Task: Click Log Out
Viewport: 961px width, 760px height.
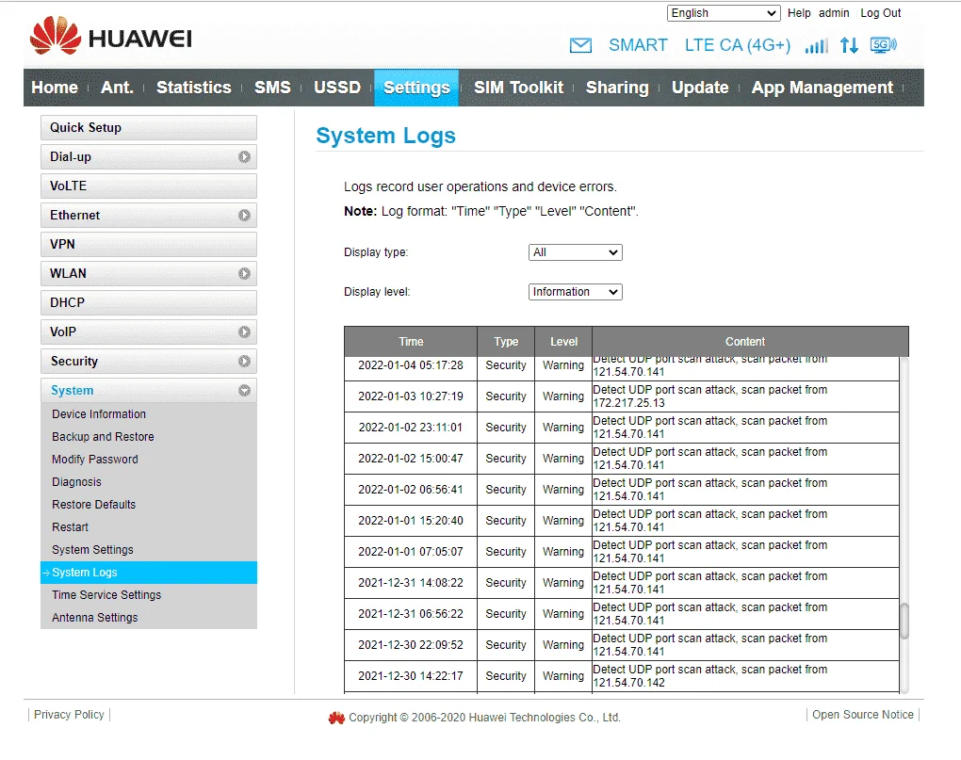Action: point(880,13)
